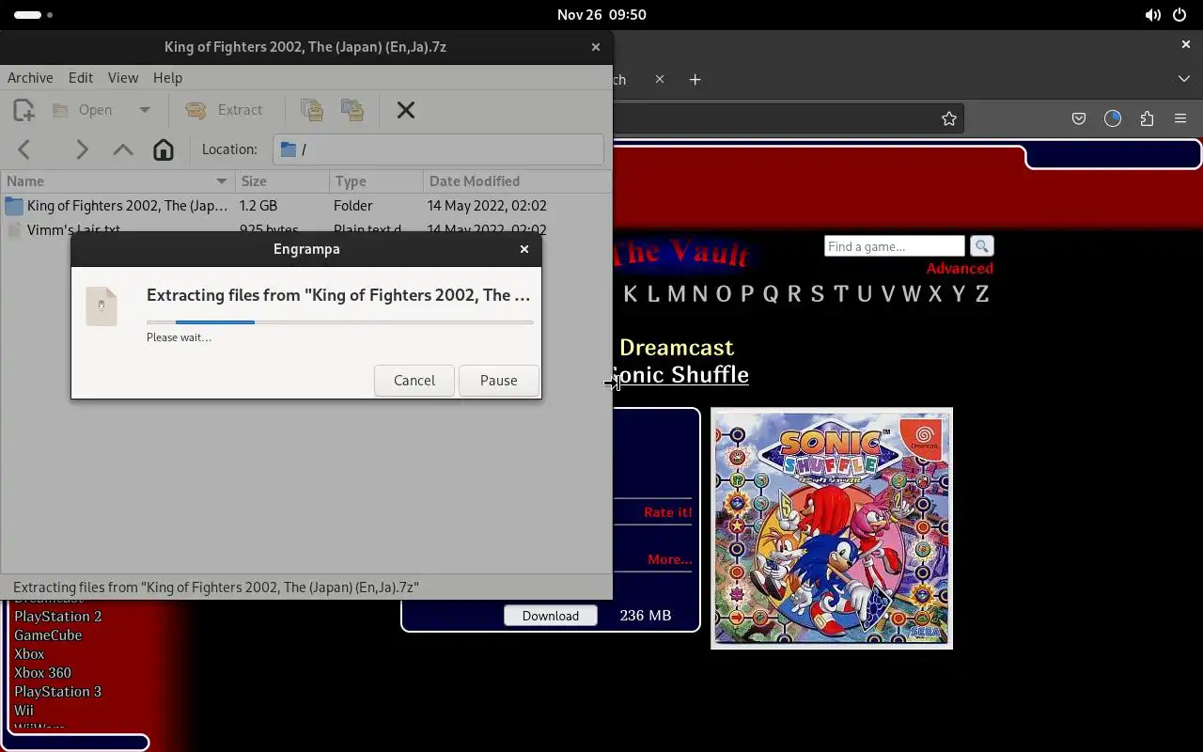Screen dimensions: 1203x752
Task: Pause the extraction in Engrampa dialog
Action: (x=499, y=381)
